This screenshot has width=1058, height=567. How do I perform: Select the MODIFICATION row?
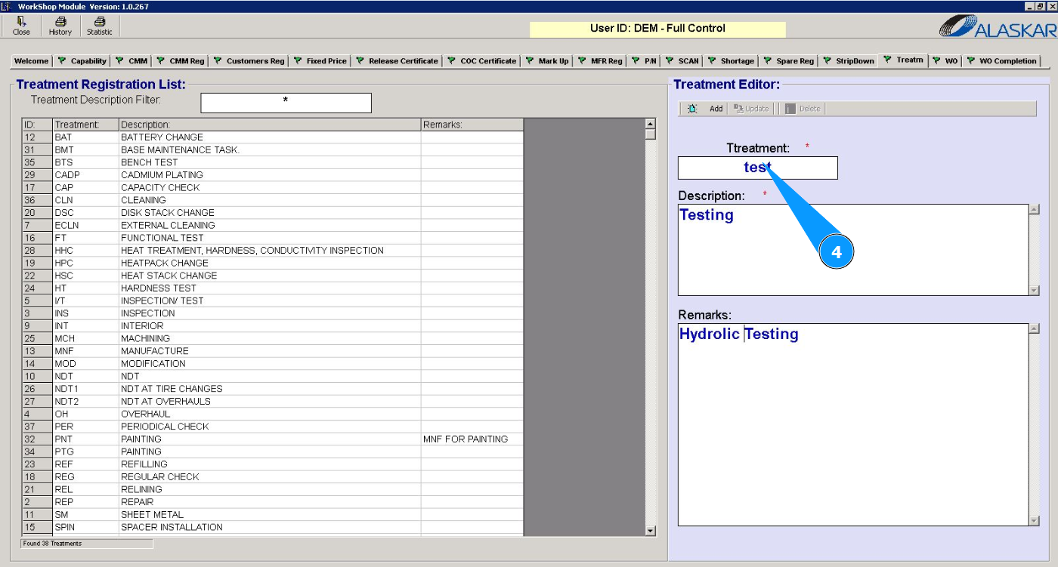point(273,364)
